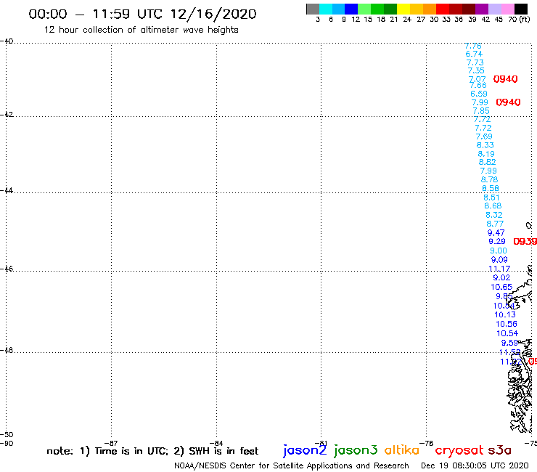Click the 10.54 wave height value
537x472 pixels.
507,333
